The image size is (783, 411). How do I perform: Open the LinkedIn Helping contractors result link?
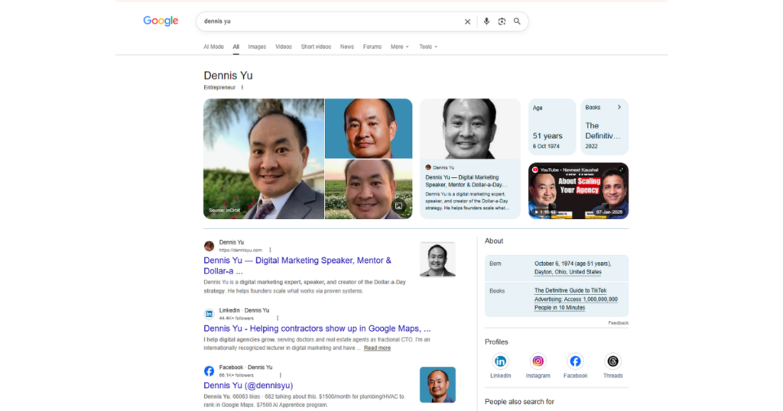pyautogui.click(x=317, y=328)
